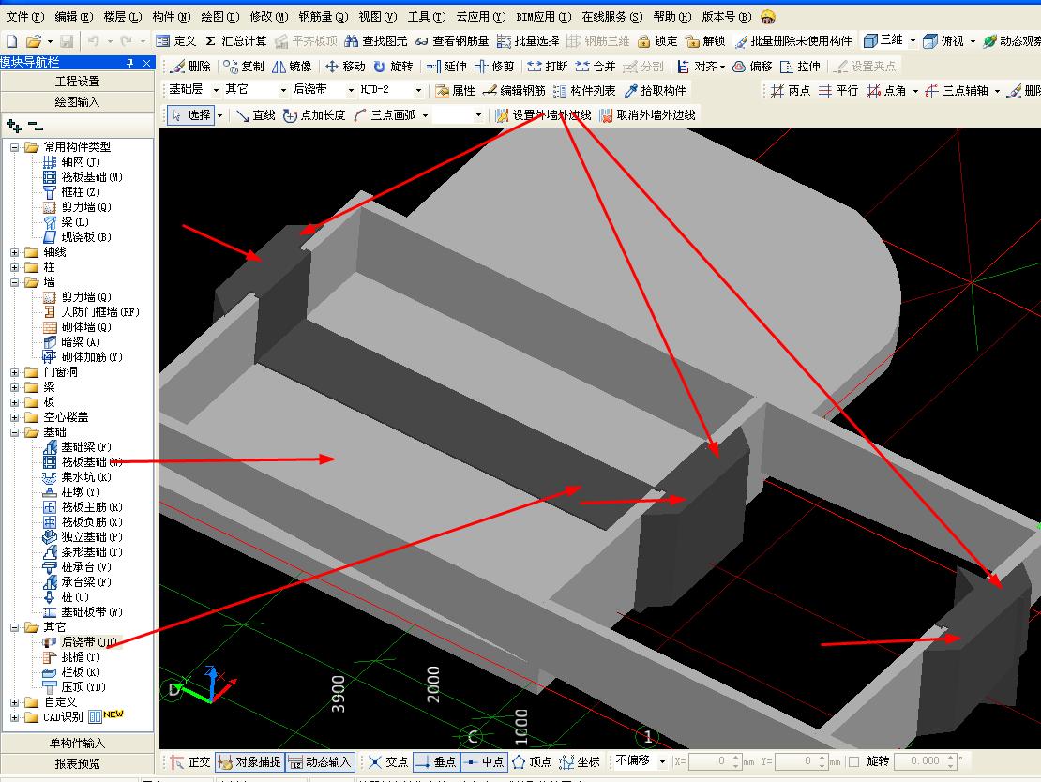Click the 报表预览 panel button

click(x=77, y=763)
